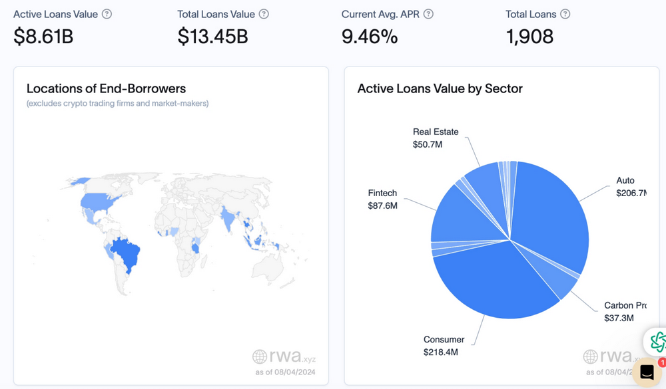Select India on the world map
Screen dimensions: 666x389
[x=226, y=219]
